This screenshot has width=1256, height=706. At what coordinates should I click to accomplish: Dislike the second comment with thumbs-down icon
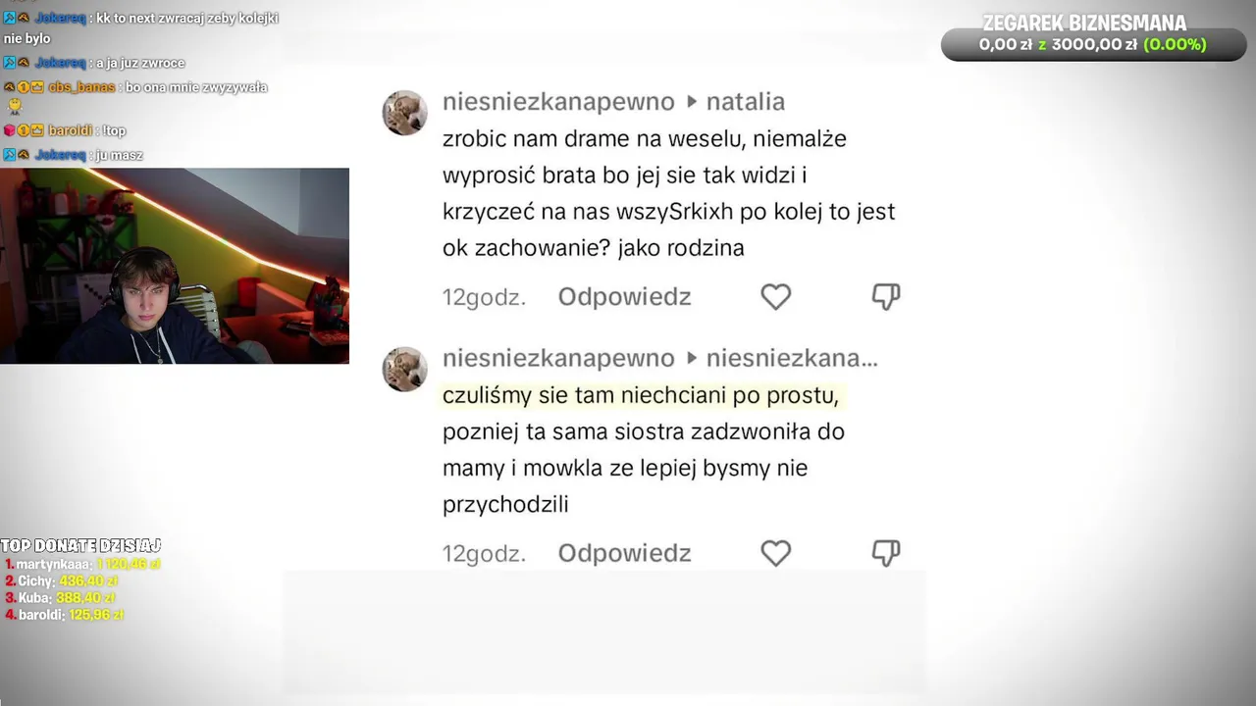[x=886, y=553]
